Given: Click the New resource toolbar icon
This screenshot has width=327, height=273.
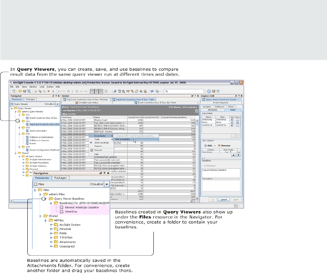Looking at the screenshot, I should [x=14, y=91].
